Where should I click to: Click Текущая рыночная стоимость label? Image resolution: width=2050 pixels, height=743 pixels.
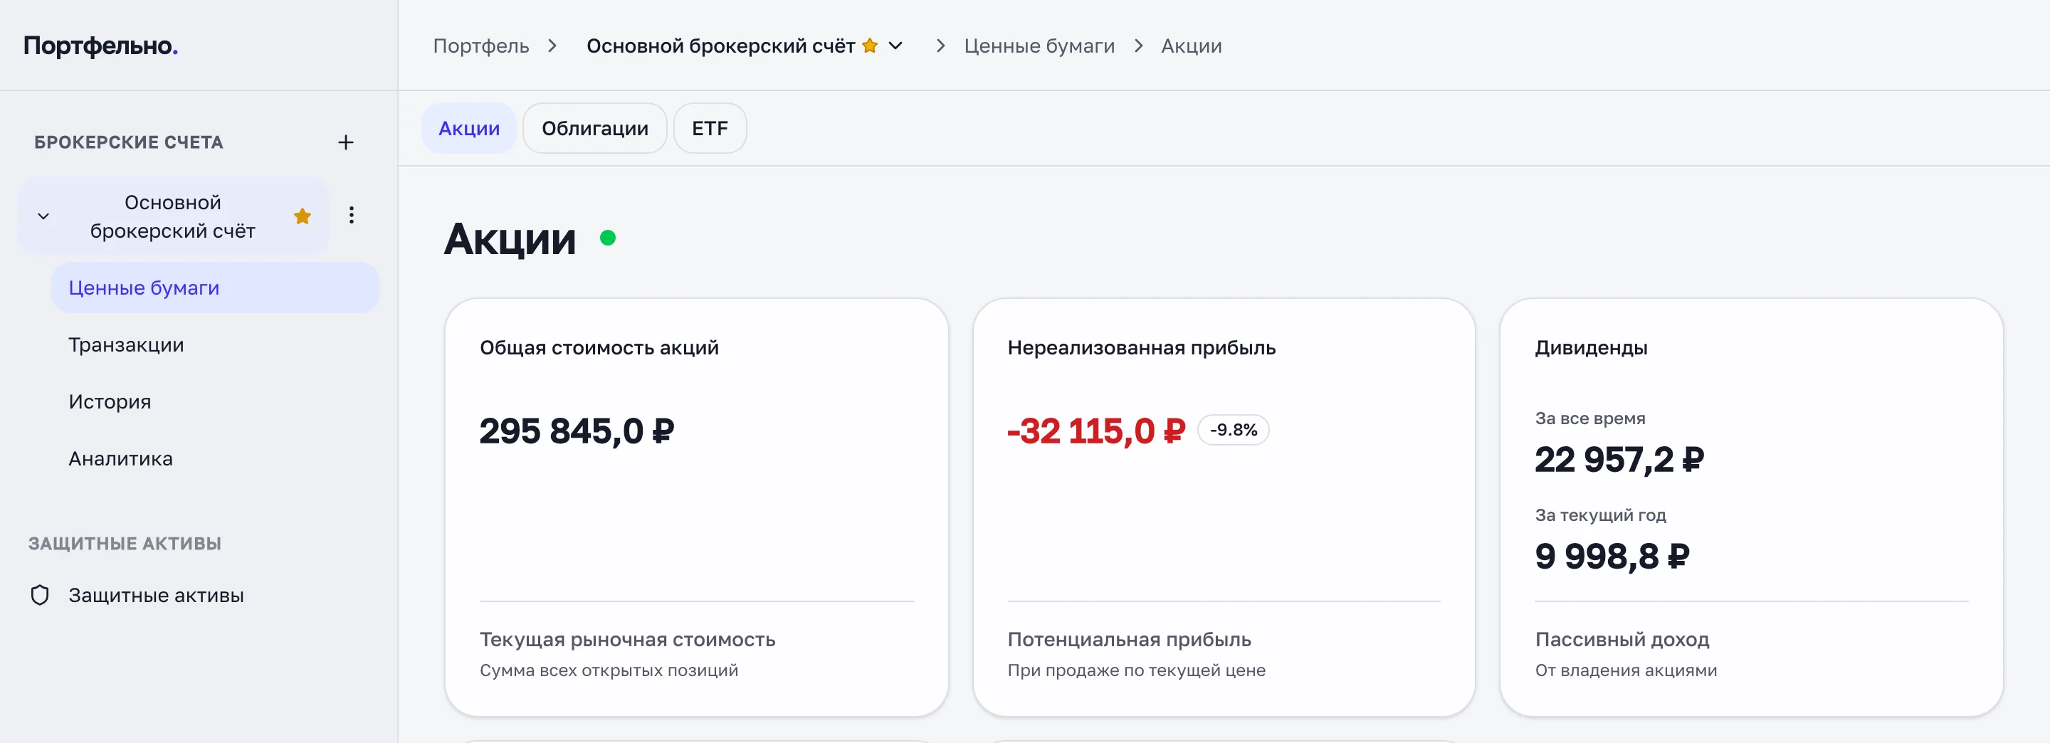tap(627, 640)
